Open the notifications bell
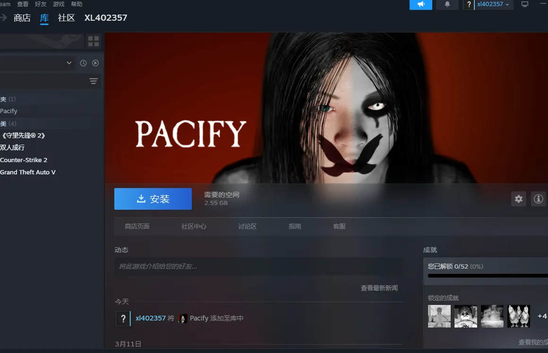Image resolution: width=548 pixels, height=353 pixels. [447, 4]
